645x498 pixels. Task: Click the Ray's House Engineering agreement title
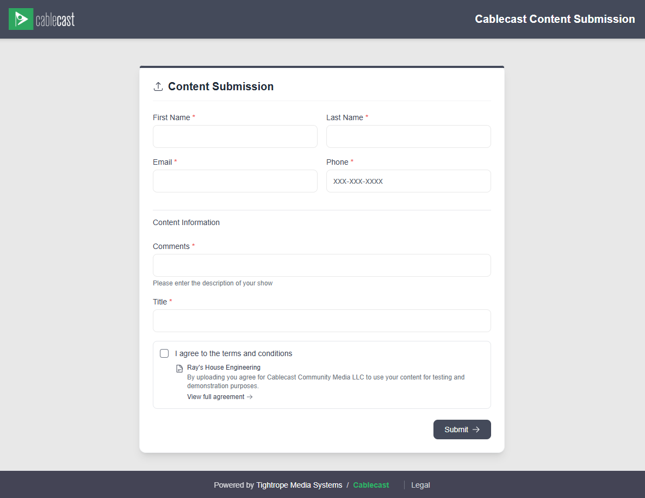point(224,367)
